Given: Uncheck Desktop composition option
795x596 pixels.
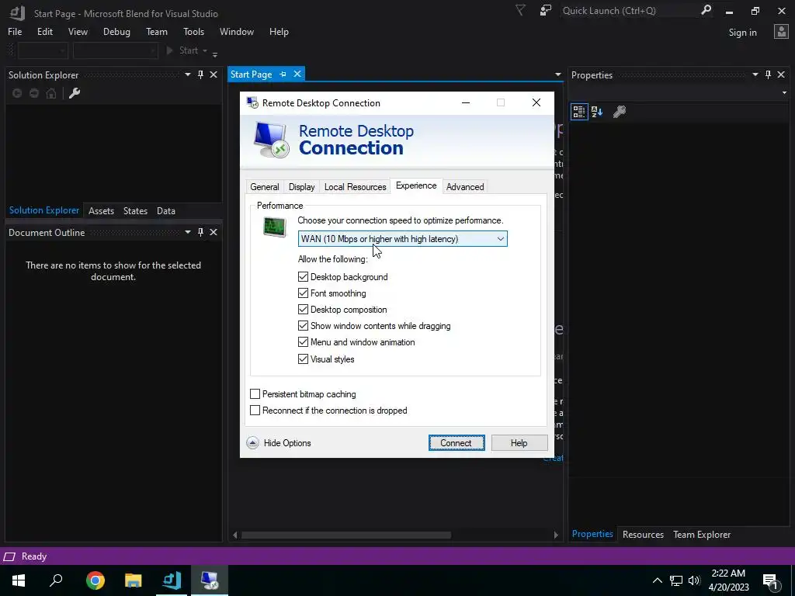Looking at the screenshot, I should (x=304, y=309).
